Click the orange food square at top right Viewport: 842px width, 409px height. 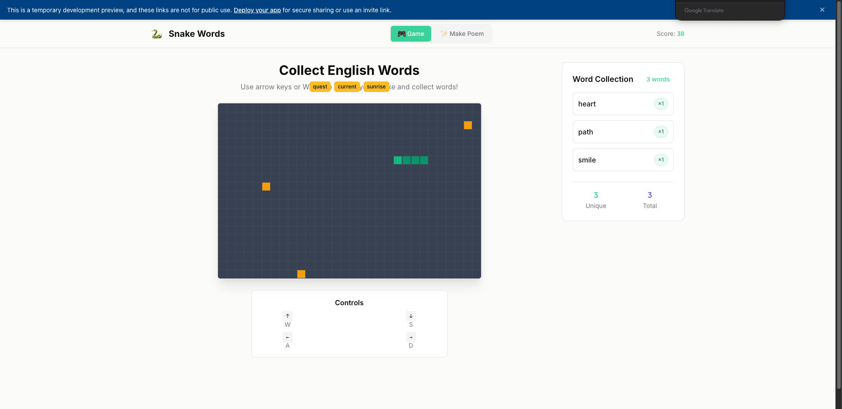[467, 125]
